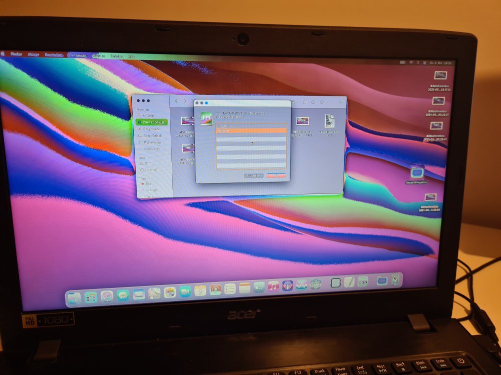Screen dimensions: 501x375
Task: Go forward in Finder window
Action: pyautogui.click(x=185, y=101)
